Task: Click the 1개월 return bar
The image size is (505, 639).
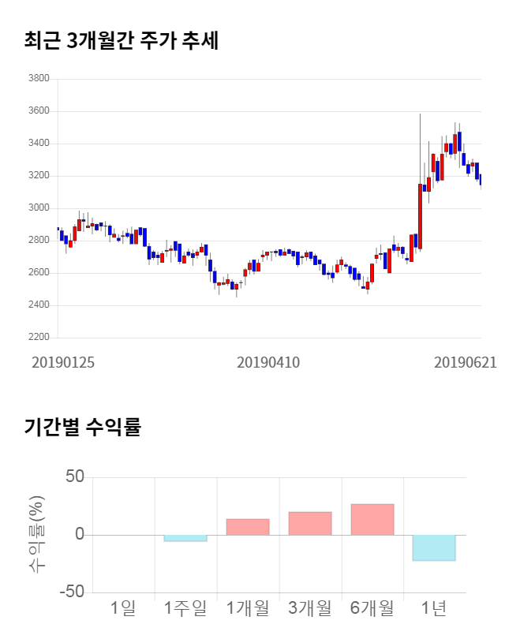Action: coord(248,527)
